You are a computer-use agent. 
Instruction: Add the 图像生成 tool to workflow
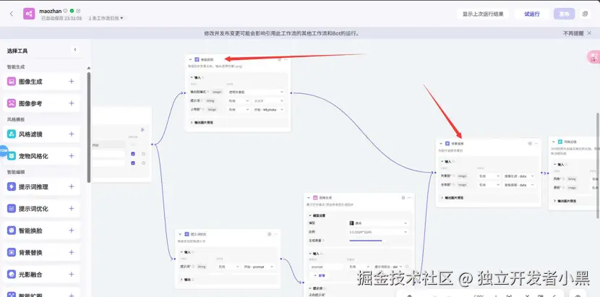72,82
